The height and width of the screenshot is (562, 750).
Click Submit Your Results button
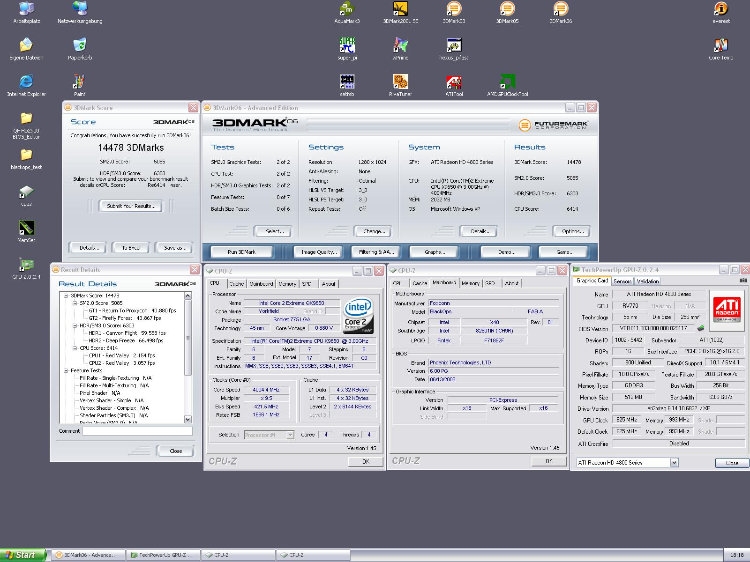[x=131, y=206]
